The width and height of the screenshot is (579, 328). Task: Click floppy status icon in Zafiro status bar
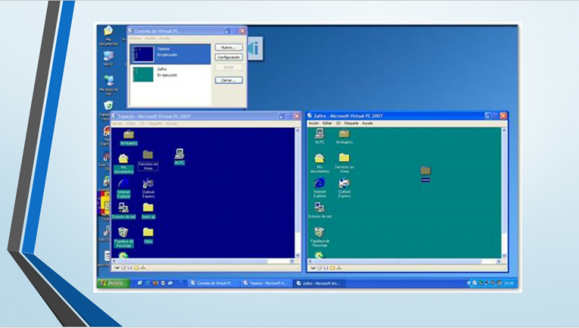point(326,267)
